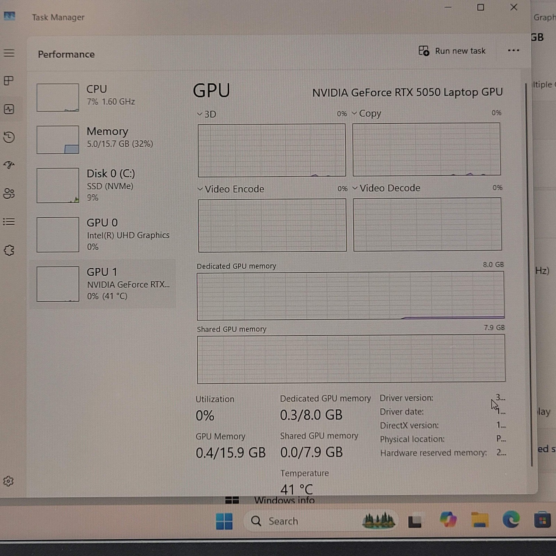This screenshot has height=556, width=556.
Task: Click the Video Encode usage graph
Action: pyautogui.click(x=272, y=225)
